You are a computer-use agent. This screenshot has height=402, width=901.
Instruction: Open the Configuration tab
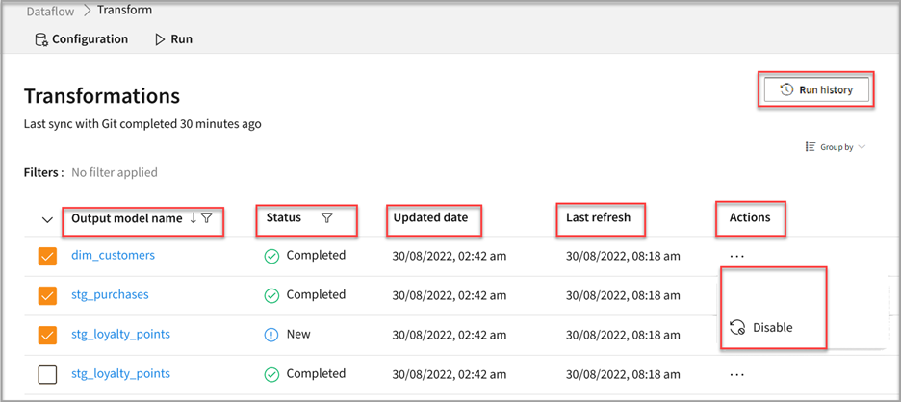(81, 39)
